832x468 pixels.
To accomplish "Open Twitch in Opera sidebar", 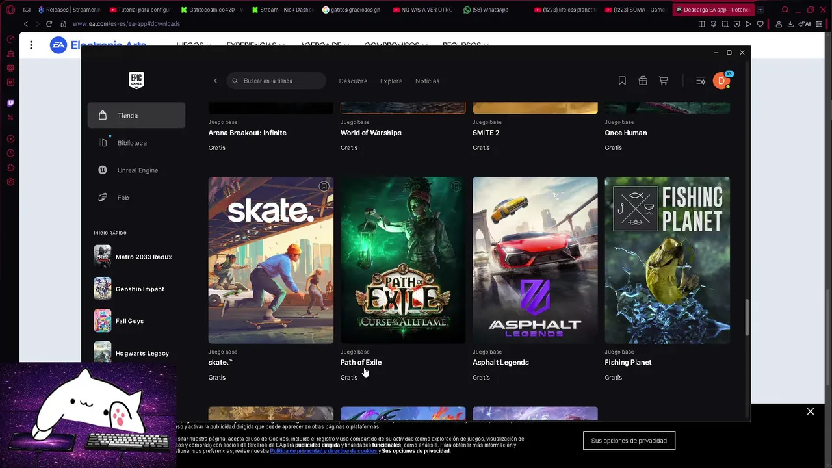I will click(10, 103).
